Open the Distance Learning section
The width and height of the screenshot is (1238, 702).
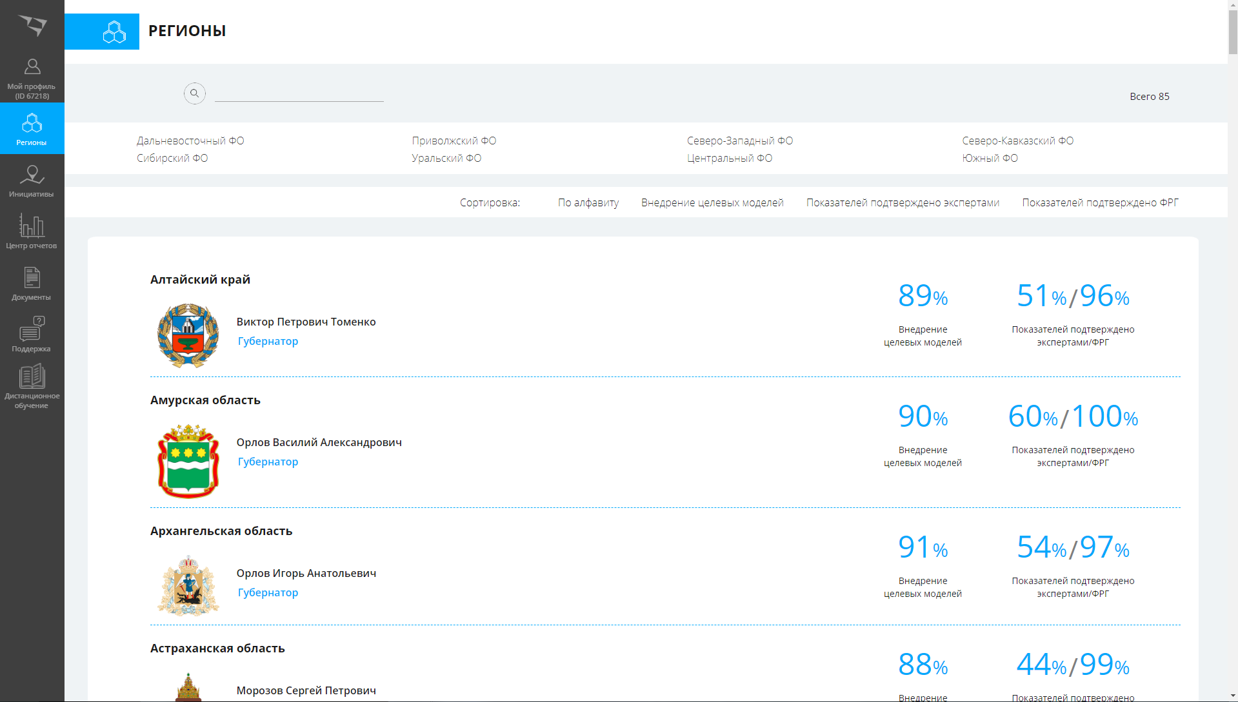pyautogui.click(x=32, y=387)
